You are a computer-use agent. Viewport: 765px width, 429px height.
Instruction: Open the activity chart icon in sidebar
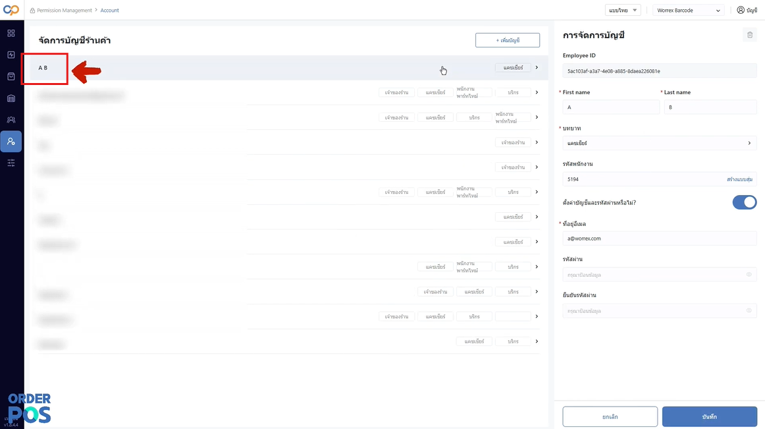11,55
